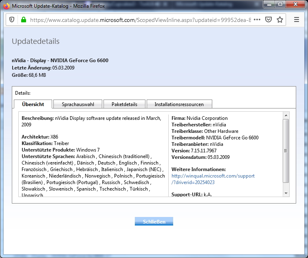Click 'Versionsdatum: 05.03.2009' line
Viewport: 308px width, 258px height.
pos(200,157)
